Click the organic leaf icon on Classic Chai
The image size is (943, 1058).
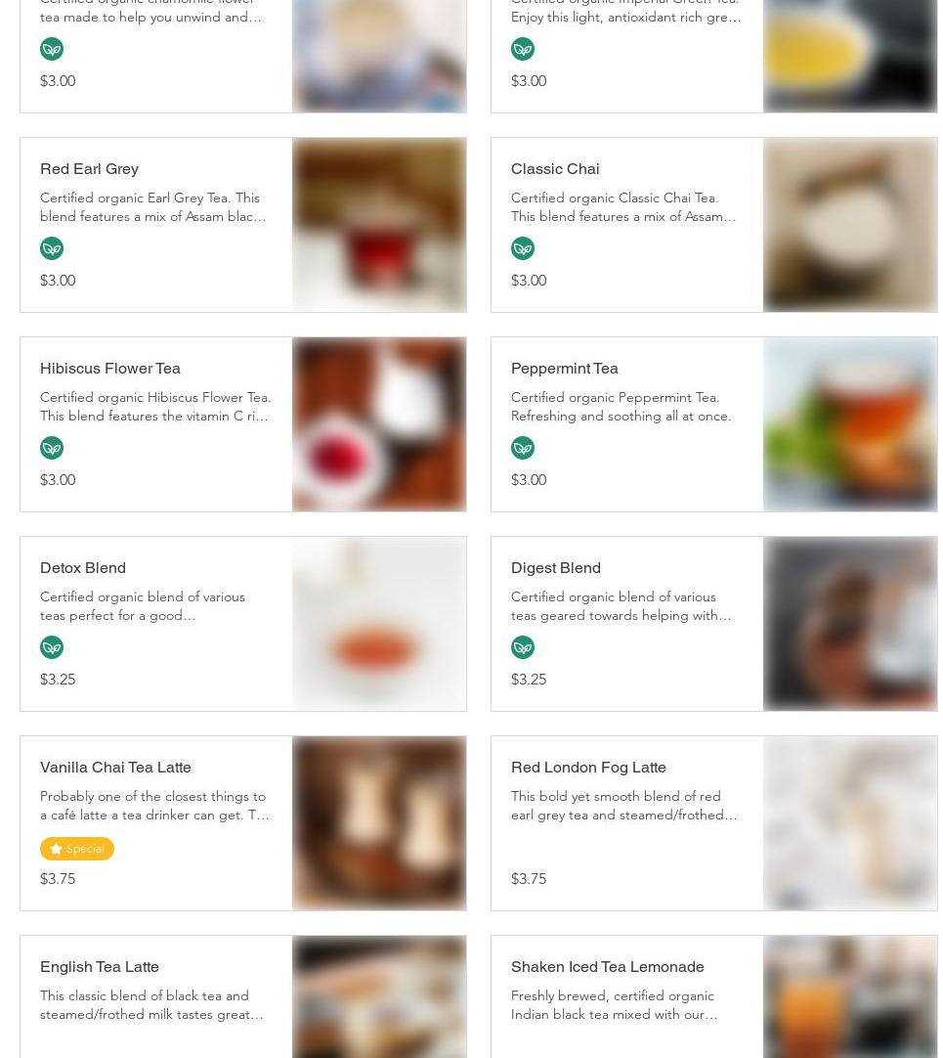[523, 248]
